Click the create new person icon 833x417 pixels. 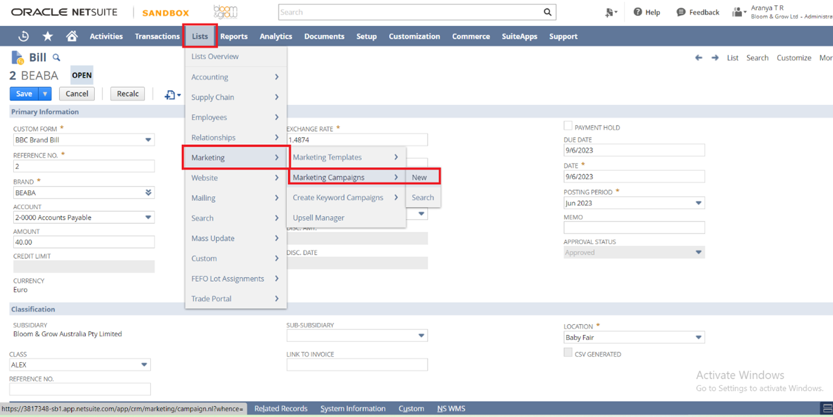click(611, 12)
